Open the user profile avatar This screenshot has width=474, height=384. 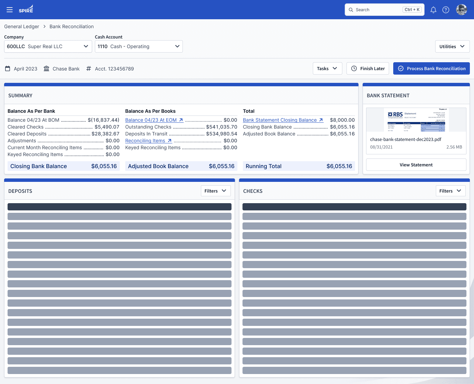(461, 10)
